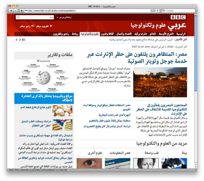Open the smoke pollution thumbnail under بيئة
The image size is (204, 181).
tap(174, 163)
